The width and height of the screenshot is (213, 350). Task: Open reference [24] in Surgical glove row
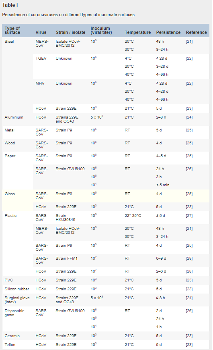pyautogui.click(x=189, y=298)
